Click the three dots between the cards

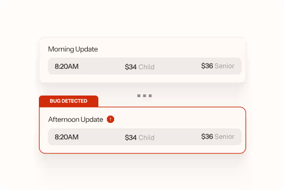144,96
